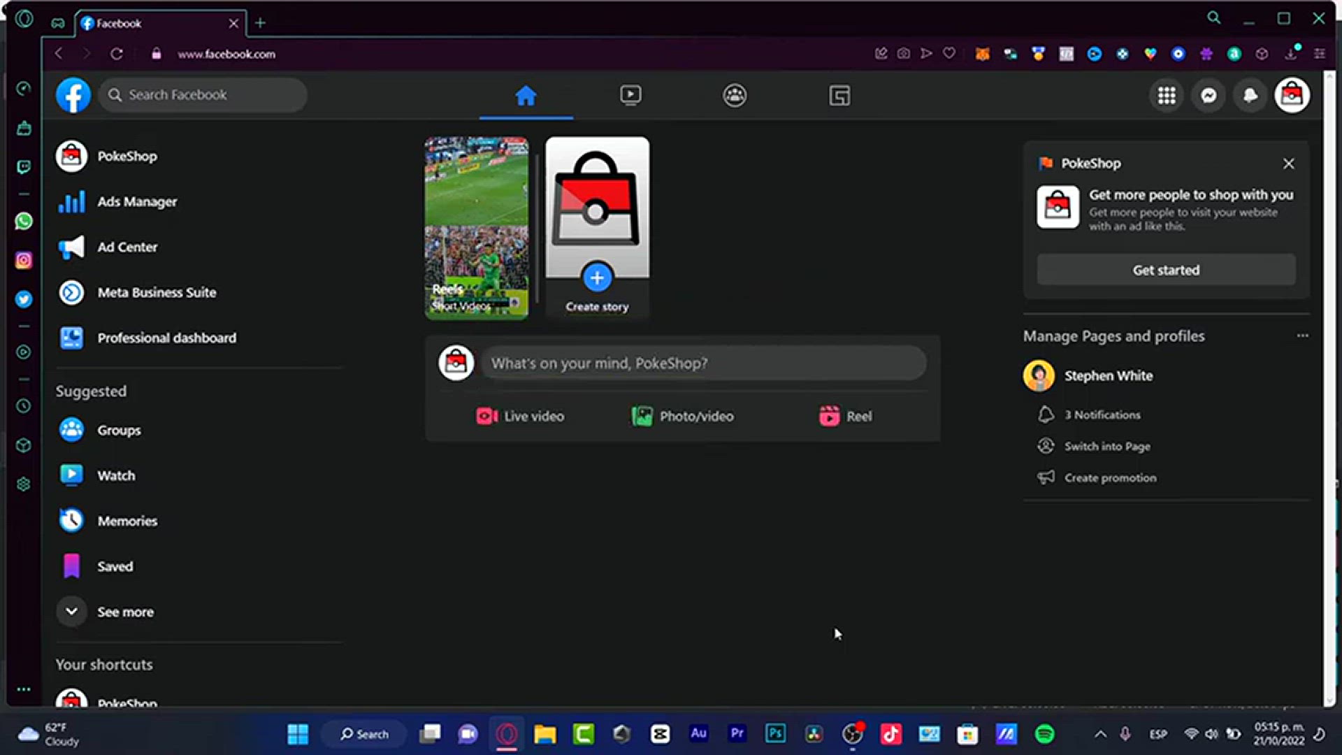Click the taskbar Search box
Viewport: 1342px width, 755px height.
point(364,734)
